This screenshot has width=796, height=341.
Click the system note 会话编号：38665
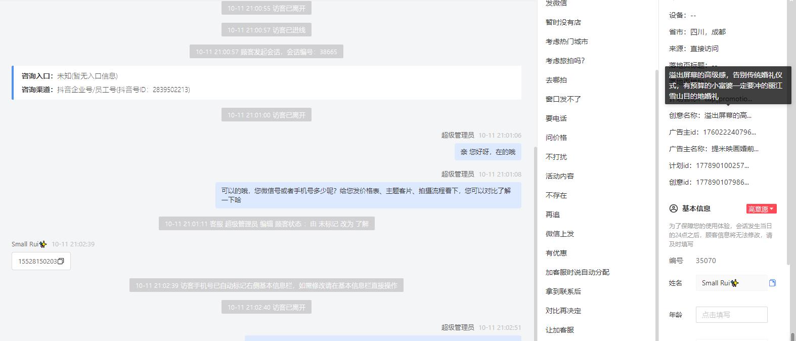click(267, 52)
